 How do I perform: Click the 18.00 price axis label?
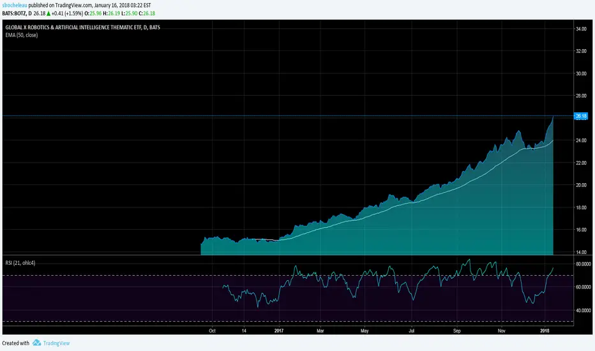pyautogui.click(x=581, y=207)
